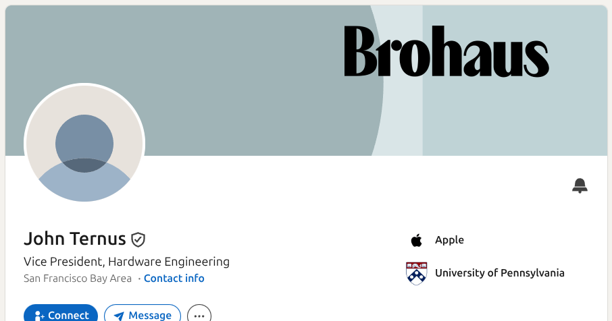612x321 pixels.
Task: Click the paper plane icon in Message button
Action: (119, 316)
